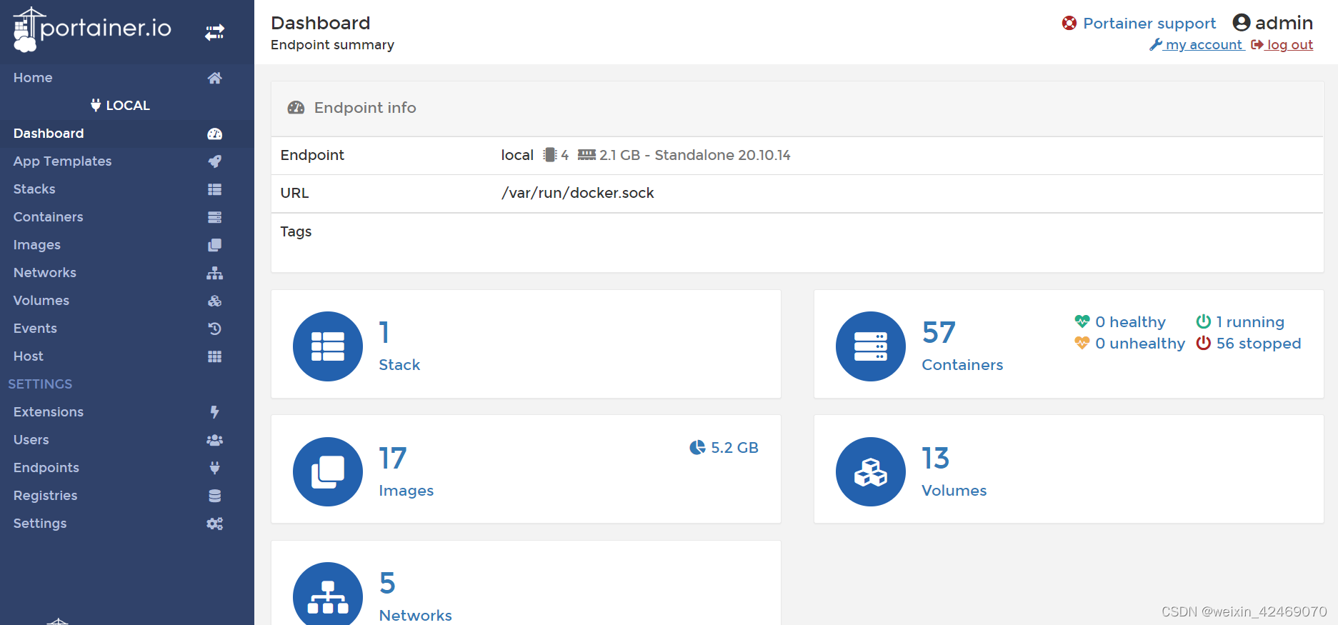This screenshot has width=1338, height=625.
Task: Click the Networks sitemap icon in sidebar
Action: pyautogui.click(x=214, y=273)
